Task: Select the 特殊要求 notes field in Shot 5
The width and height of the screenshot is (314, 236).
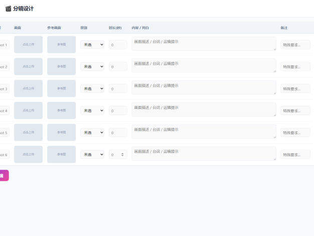Action: point(295,133)
